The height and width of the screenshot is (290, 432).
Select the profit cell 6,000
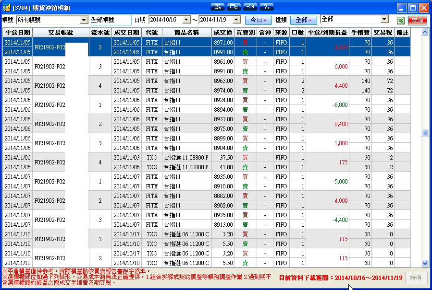pos(328,66)
